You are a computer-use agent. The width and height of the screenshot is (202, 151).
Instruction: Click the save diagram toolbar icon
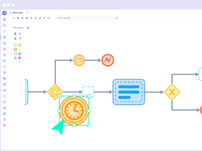[x=18, y=18]
